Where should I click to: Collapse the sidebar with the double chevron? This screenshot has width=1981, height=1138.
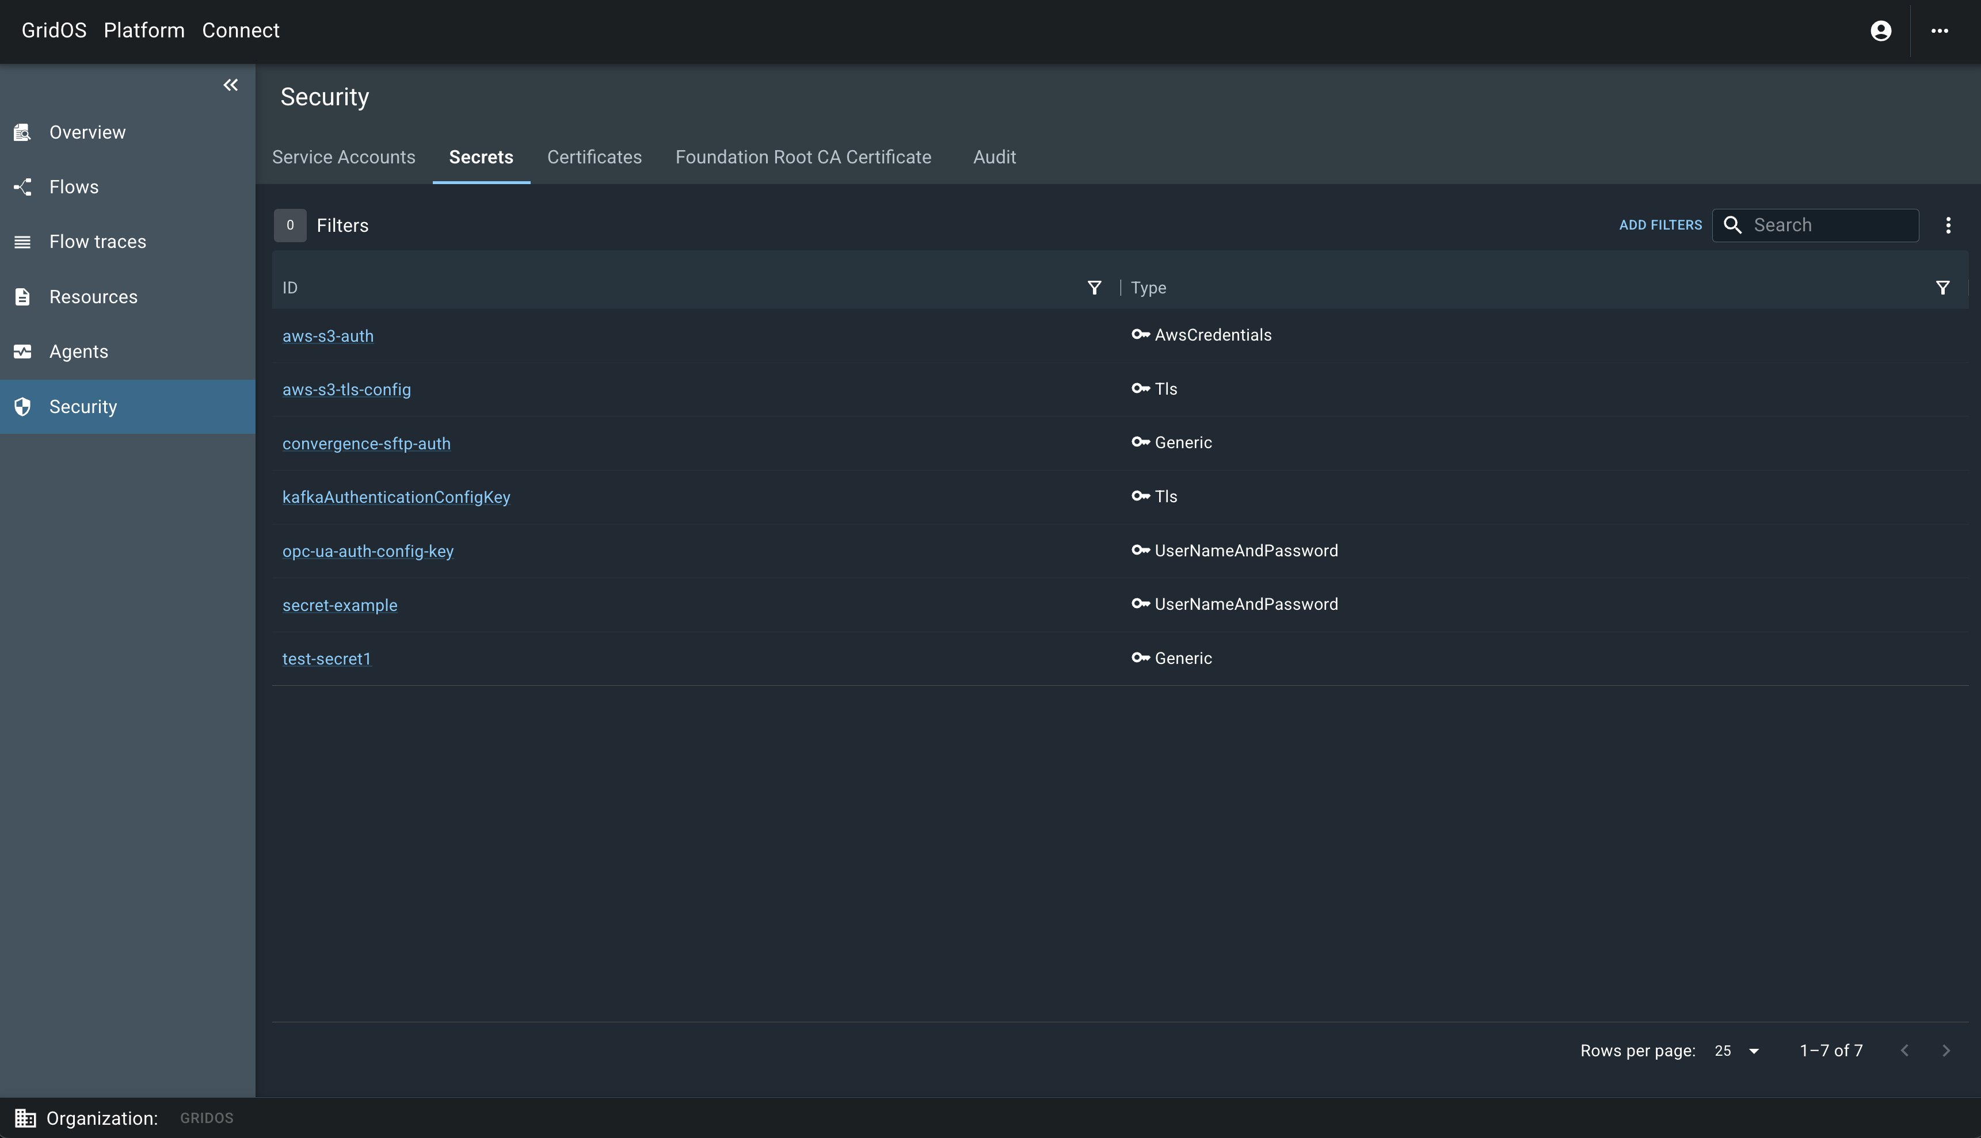[231, 85]
